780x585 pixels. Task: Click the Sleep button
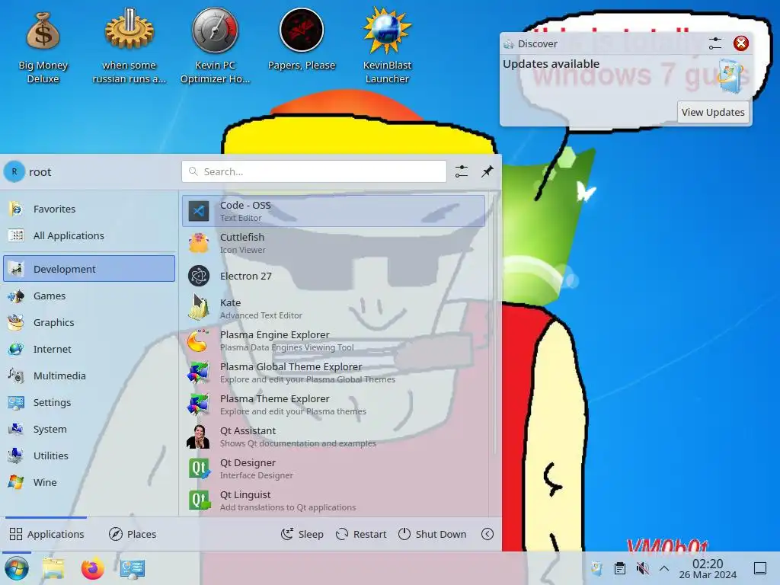(302, 534)
